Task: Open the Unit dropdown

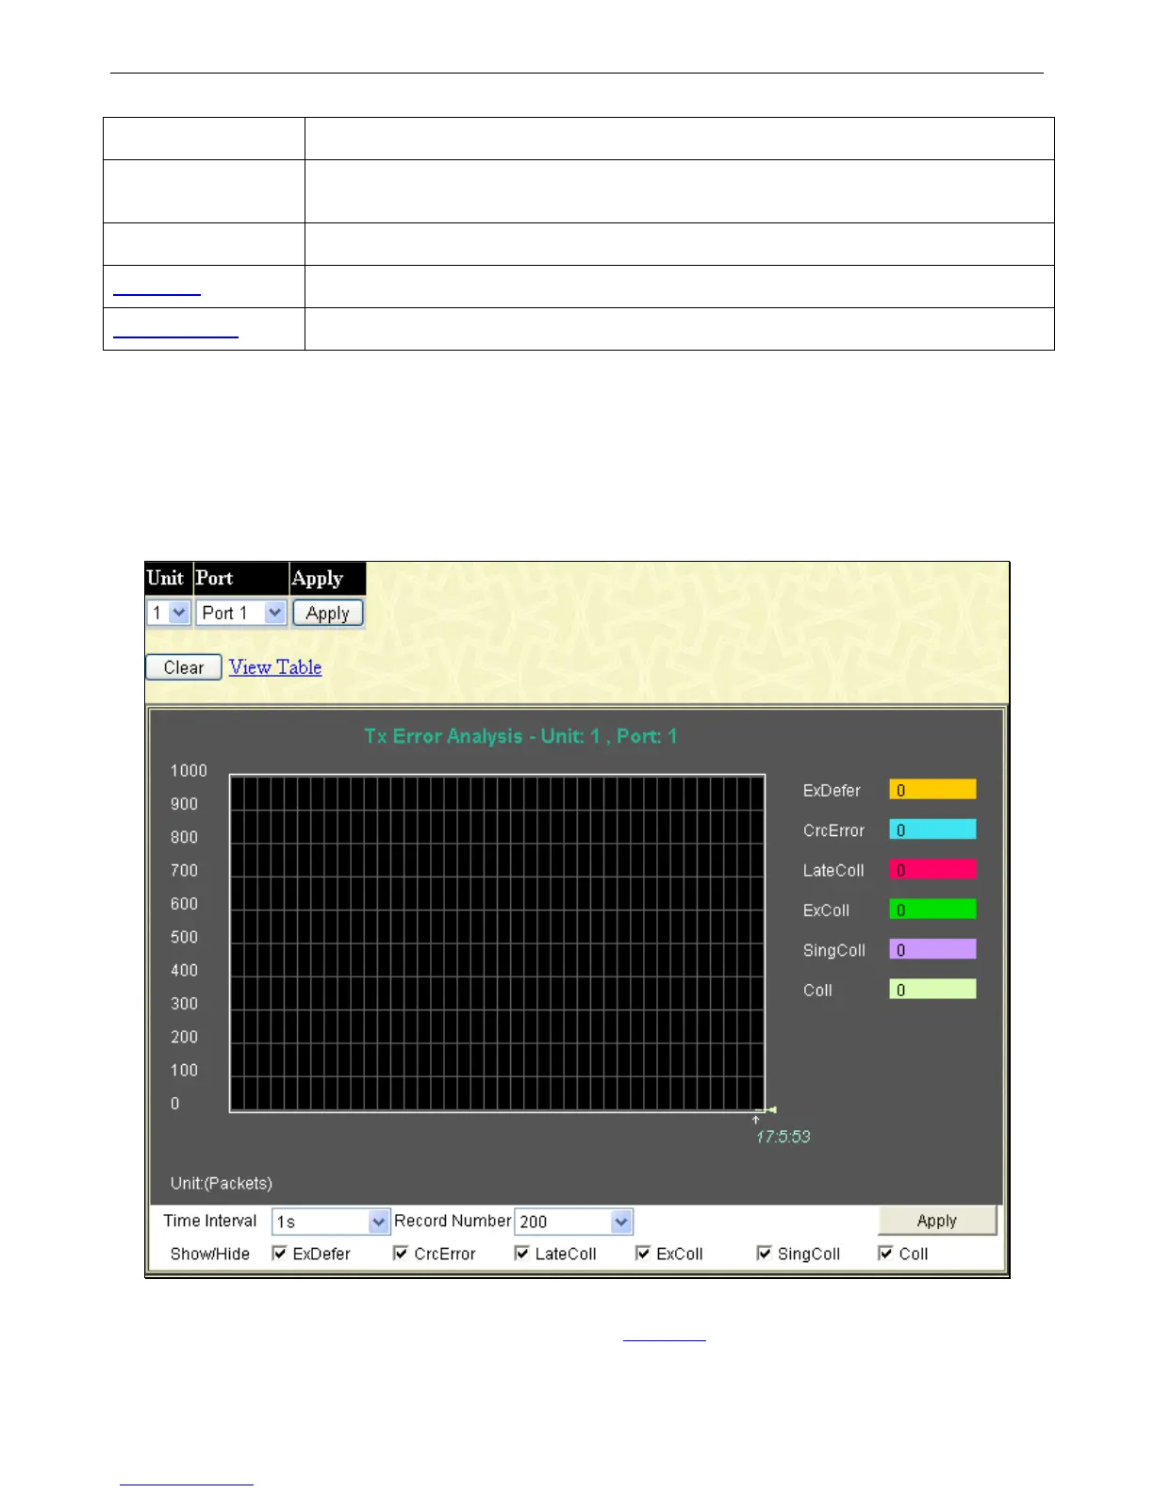Action: [x=169, y=613]
